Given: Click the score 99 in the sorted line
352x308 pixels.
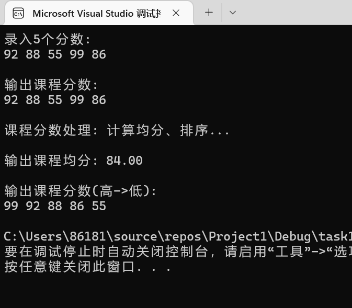Looking at the screenshot, I should (x=11, y=206).
